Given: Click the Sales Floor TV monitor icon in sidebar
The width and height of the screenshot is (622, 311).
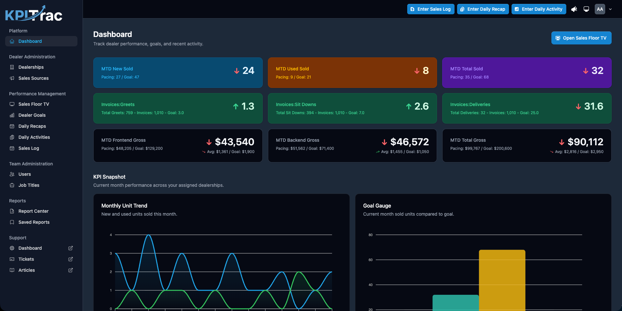Looking at the screenshot, I should [12, 104].
